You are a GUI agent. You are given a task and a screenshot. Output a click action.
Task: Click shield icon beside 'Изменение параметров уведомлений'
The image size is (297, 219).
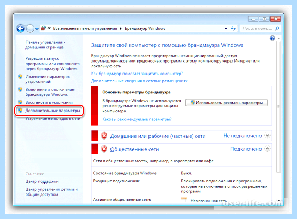point(20,77)
